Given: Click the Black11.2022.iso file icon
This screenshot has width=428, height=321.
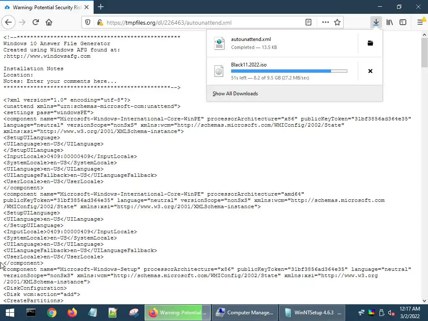Looking at the screenshot, I should [x=219, y=71].
